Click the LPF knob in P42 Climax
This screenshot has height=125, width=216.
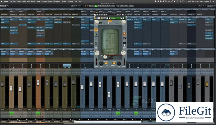[x=124, y=22]
